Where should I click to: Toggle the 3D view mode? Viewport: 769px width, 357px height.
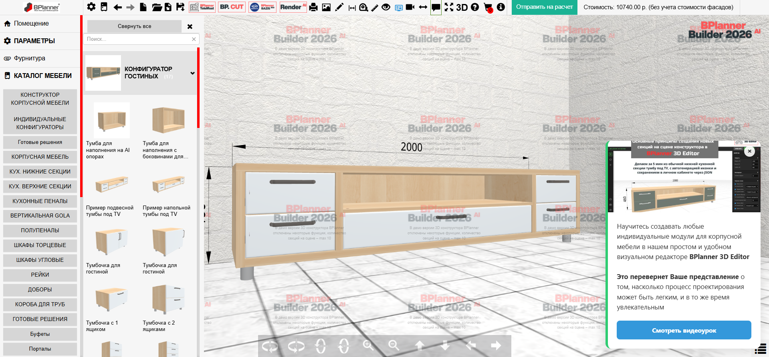pyautogui.click(x=462, y=7)
